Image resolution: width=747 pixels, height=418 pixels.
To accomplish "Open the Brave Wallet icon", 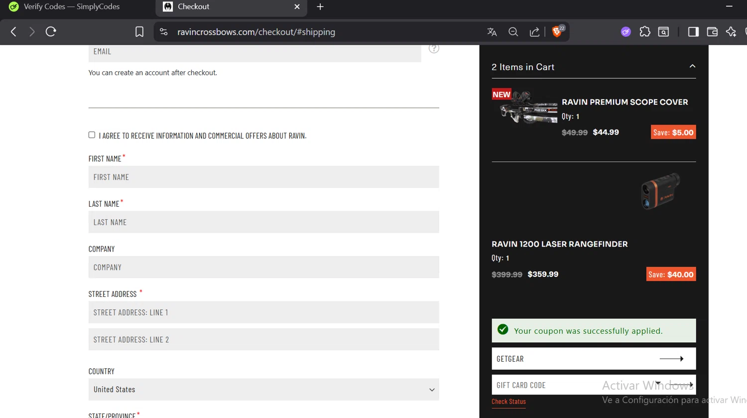I will point(712,32).
